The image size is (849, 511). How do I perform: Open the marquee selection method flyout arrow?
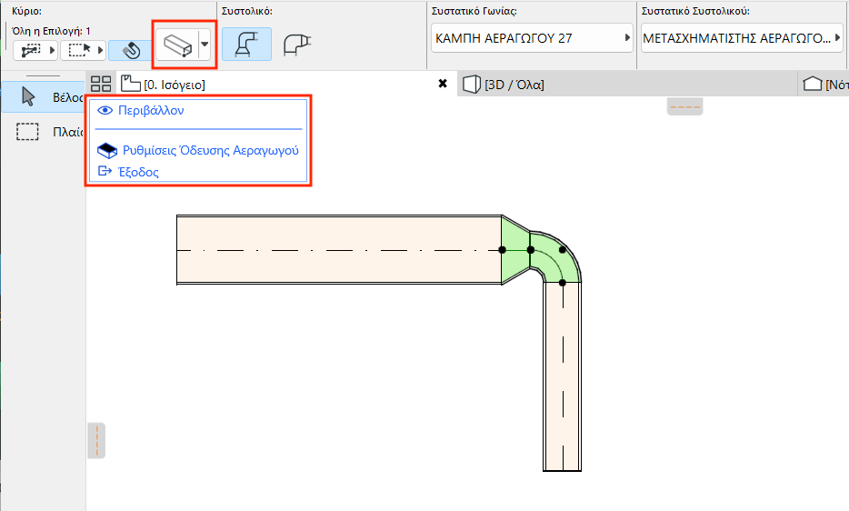point(100,50)
